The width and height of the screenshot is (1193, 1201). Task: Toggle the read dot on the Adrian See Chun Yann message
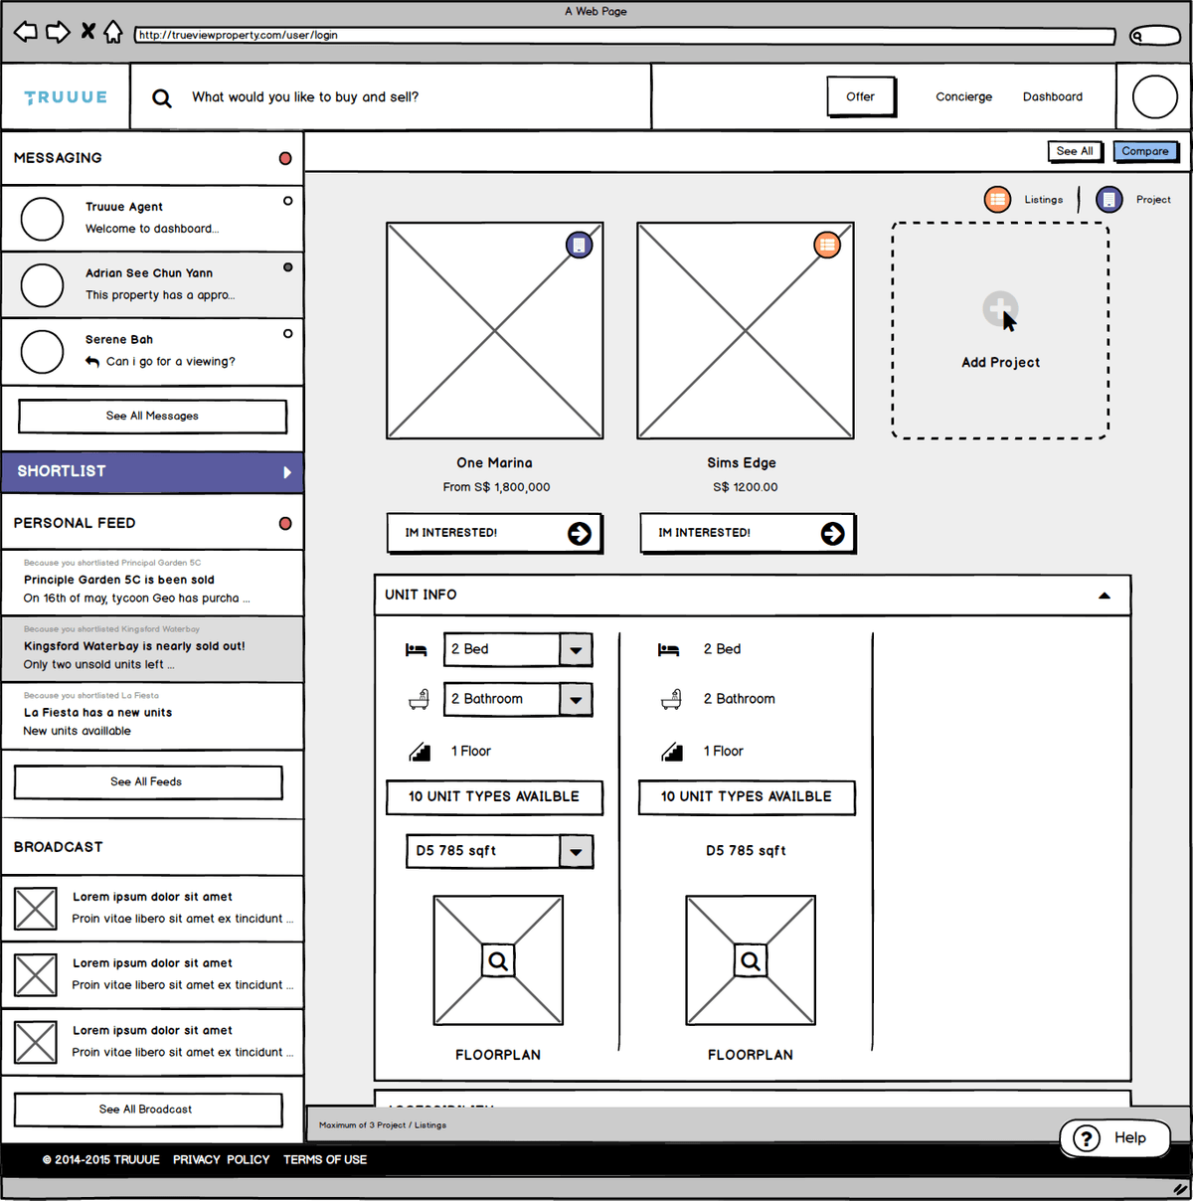point(288,267)
